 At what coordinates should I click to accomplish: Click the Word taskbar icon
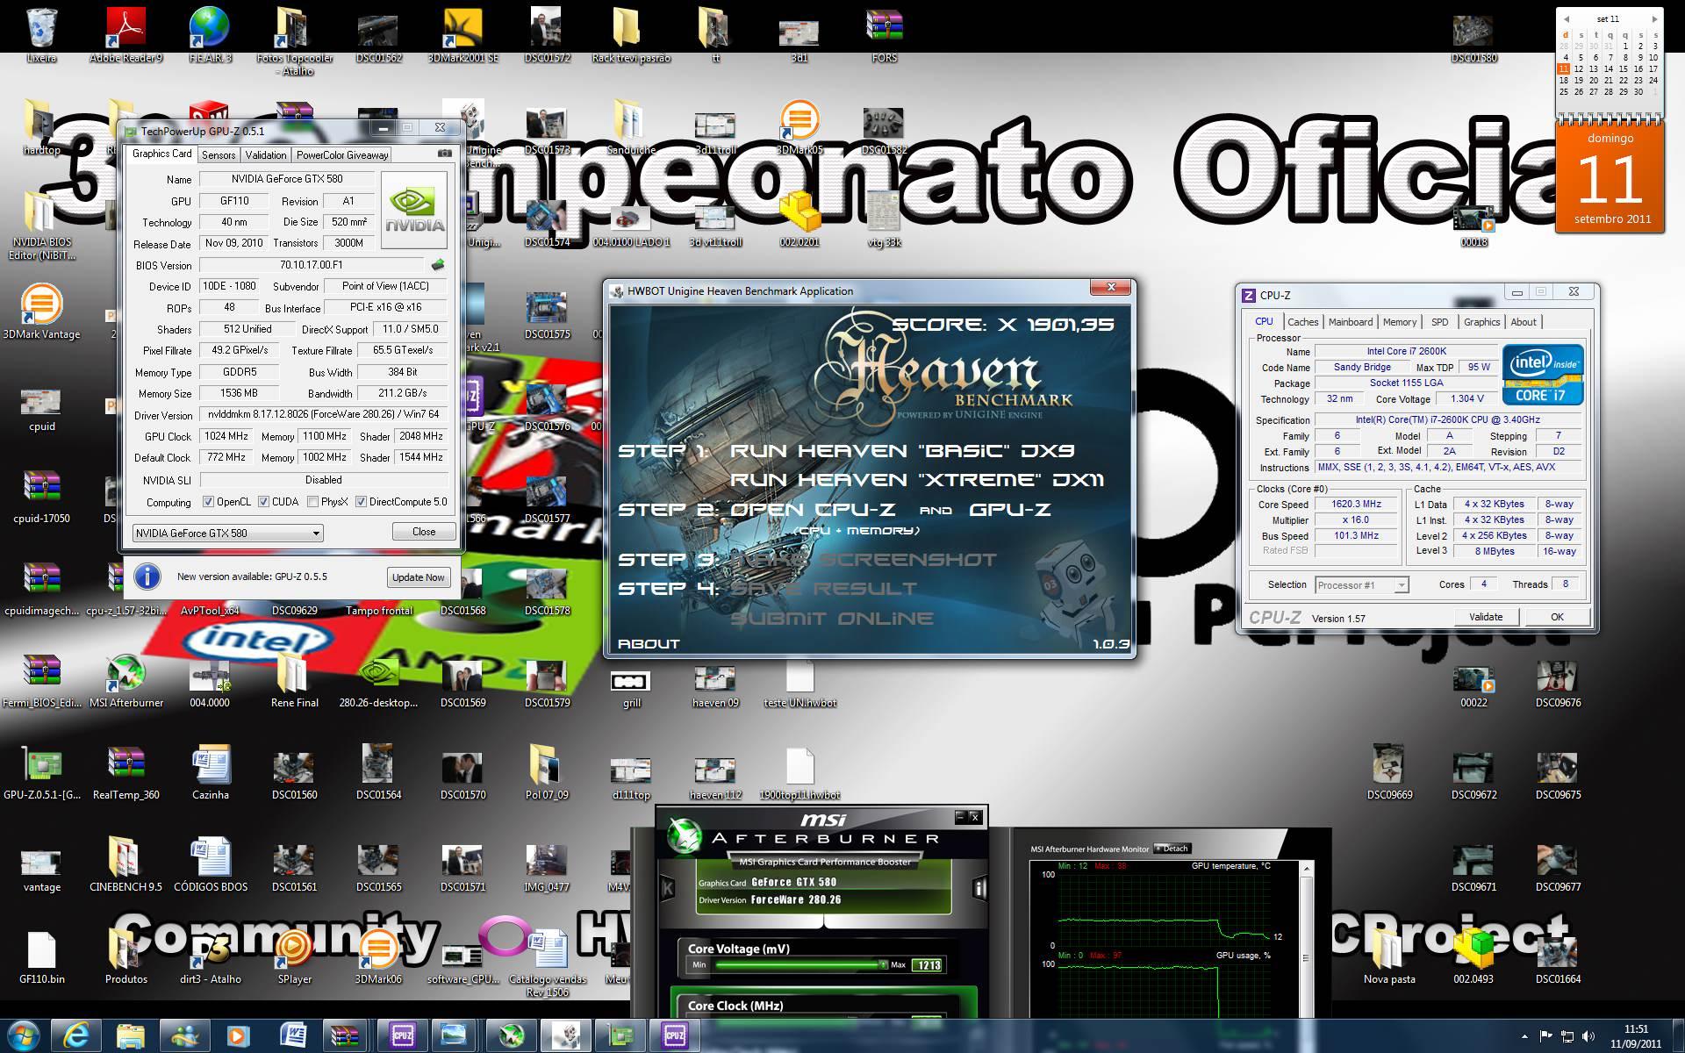[292, 1035]
